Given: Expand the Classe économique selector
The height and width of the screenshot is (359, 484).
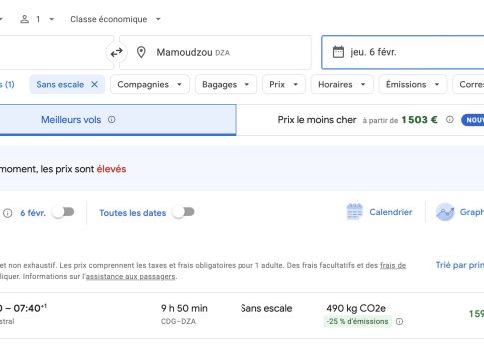Looking at the screenshot, I should click(115, 19).
